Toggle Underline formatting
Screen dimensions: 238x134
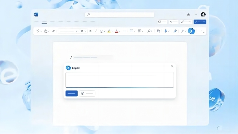(102, 31)
